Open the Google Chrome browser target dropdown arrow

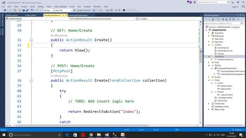tap(91, 10)
